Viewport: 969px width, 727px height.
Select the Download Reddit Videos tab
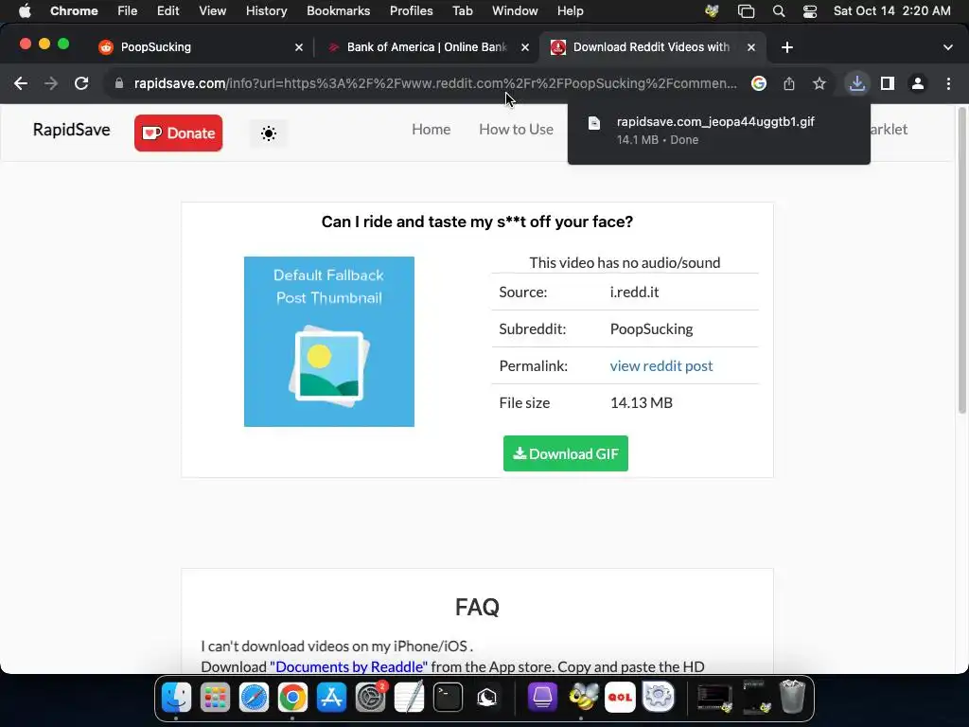(x=651, y=47)
